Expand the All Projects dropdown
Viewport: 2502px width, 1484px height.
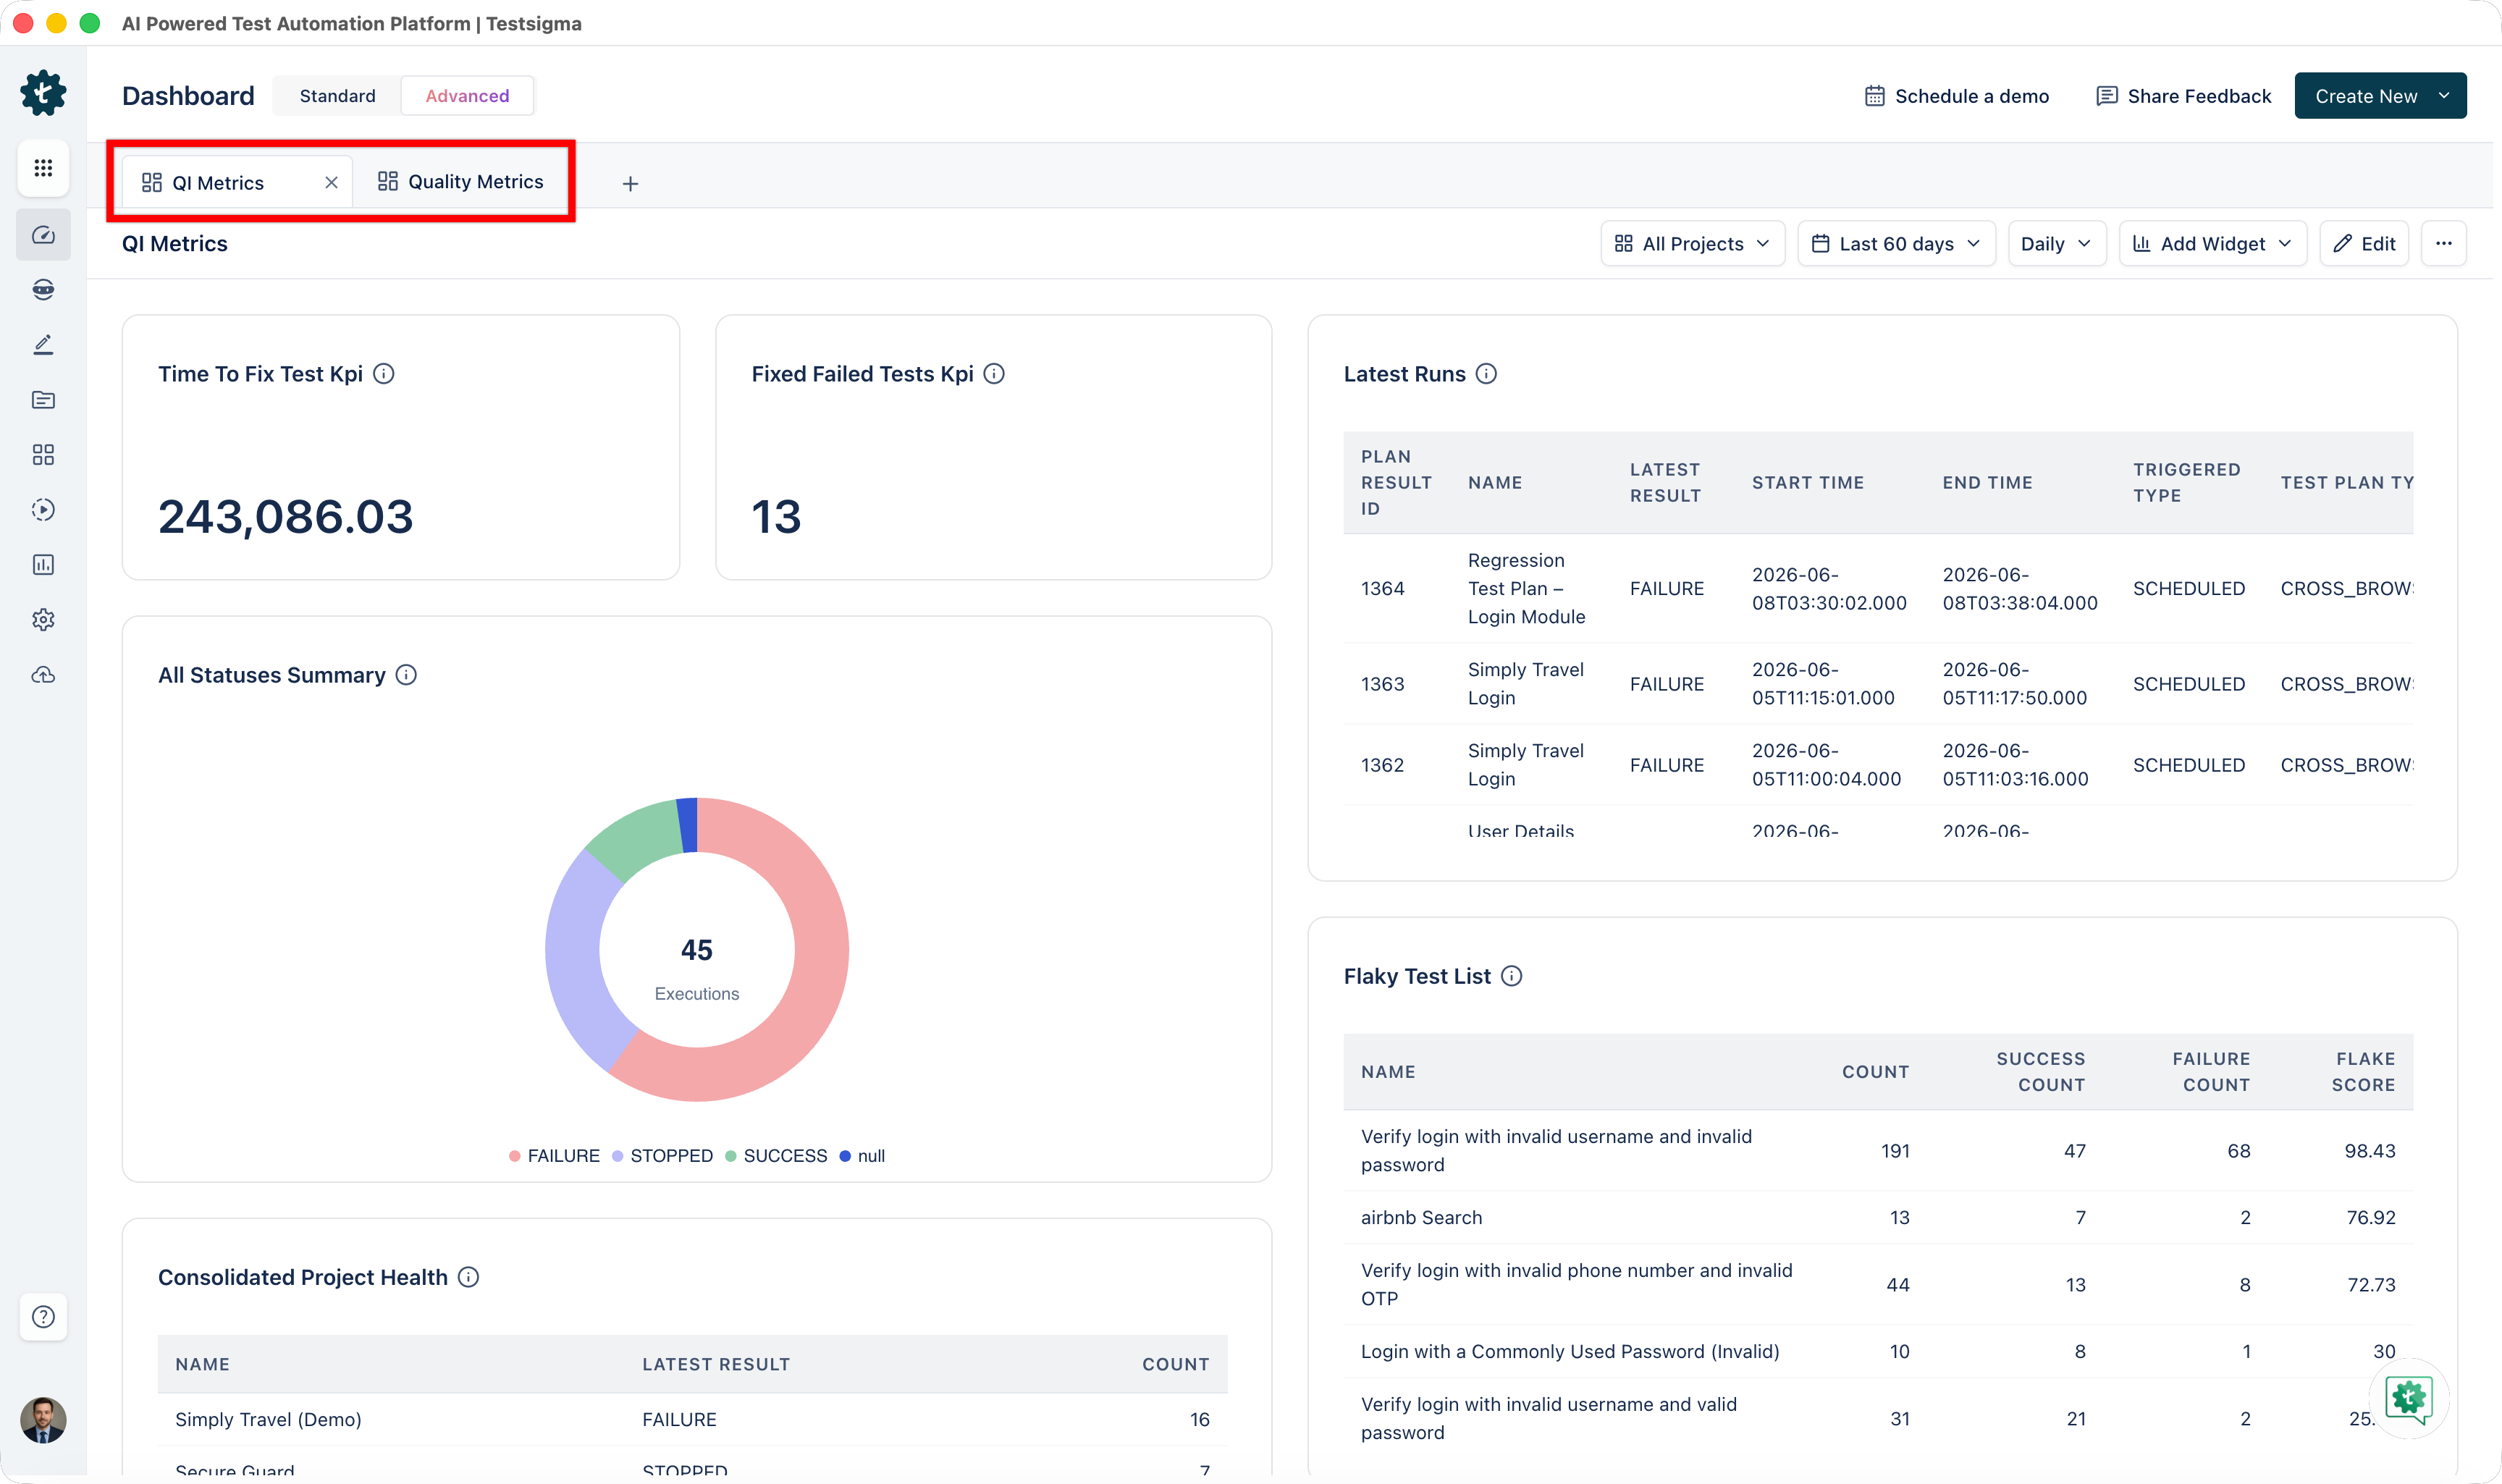1692,244
